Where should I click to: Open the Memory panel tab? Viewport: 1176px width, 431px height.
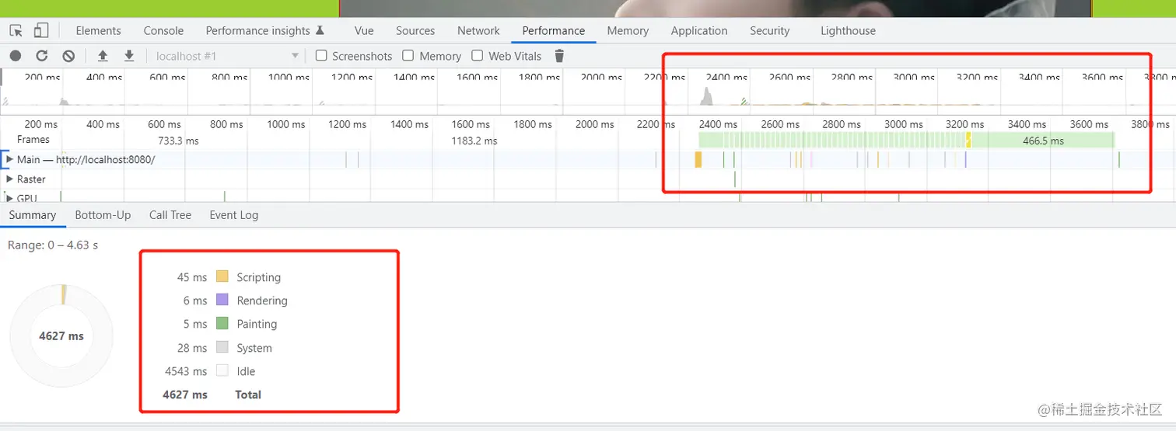pyautogui.click(x=628, y=31)
